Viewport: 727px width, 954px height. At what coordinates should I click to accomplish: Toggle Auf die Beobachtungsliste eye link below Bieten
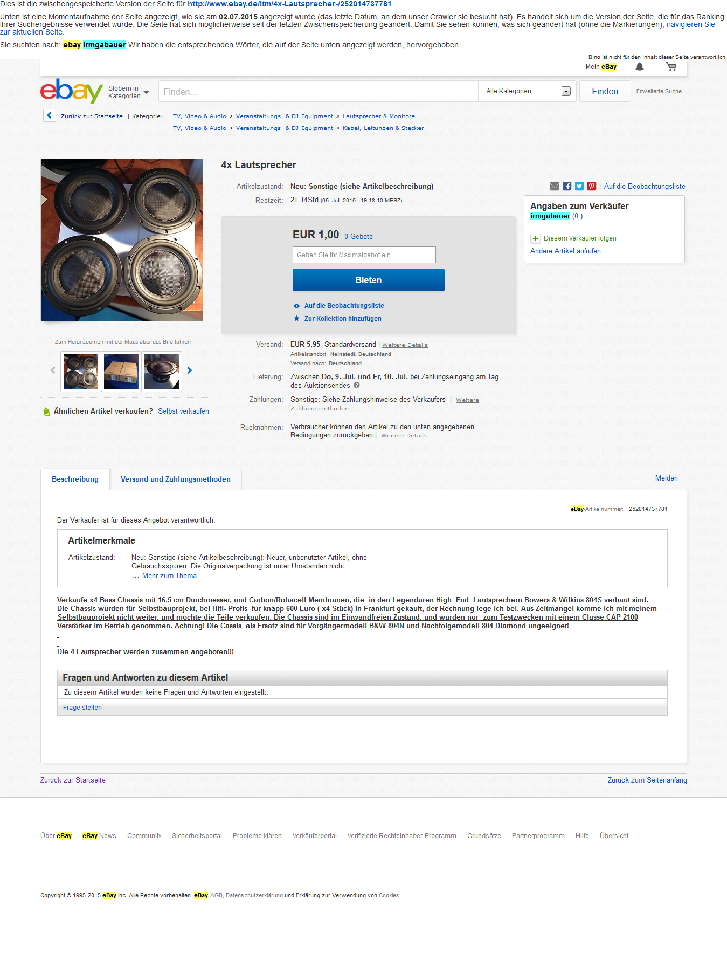coord(344,306)
